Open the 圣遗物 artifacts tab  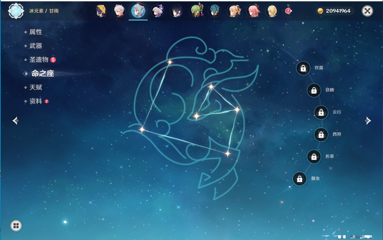click(x=39, y=60)
